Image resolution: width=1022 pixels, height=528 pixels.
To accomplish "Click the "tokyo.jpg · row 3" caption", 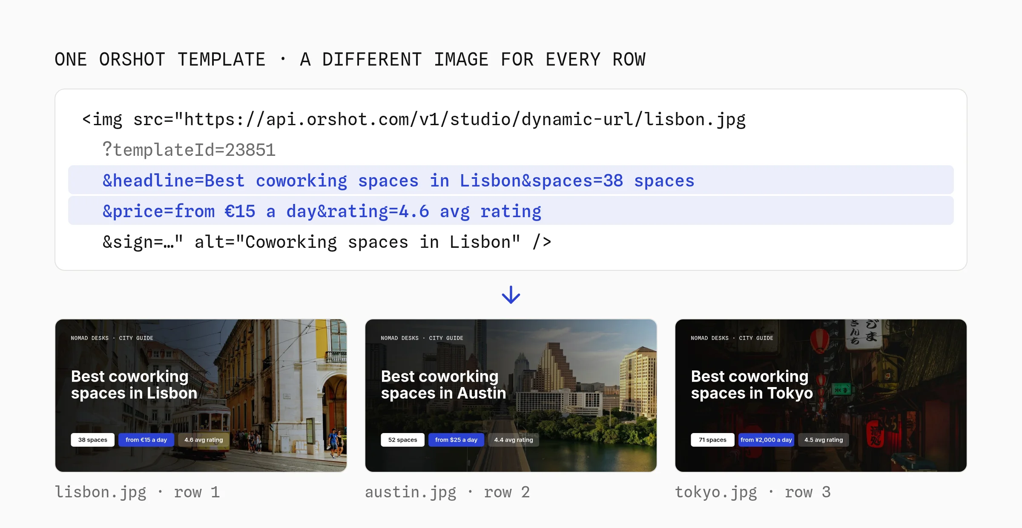I will pos(753,492).
